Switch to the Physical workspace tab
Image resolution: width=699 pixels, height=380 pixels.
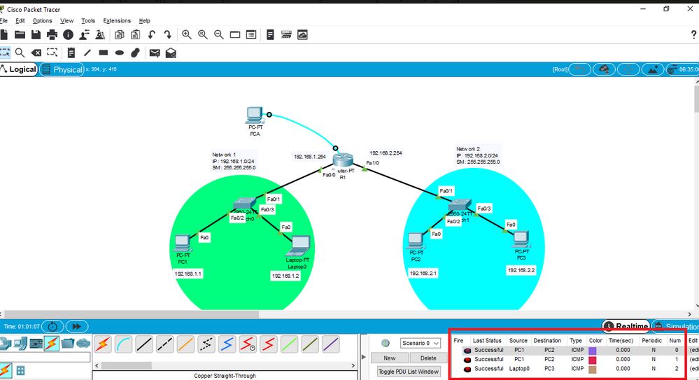62,69
